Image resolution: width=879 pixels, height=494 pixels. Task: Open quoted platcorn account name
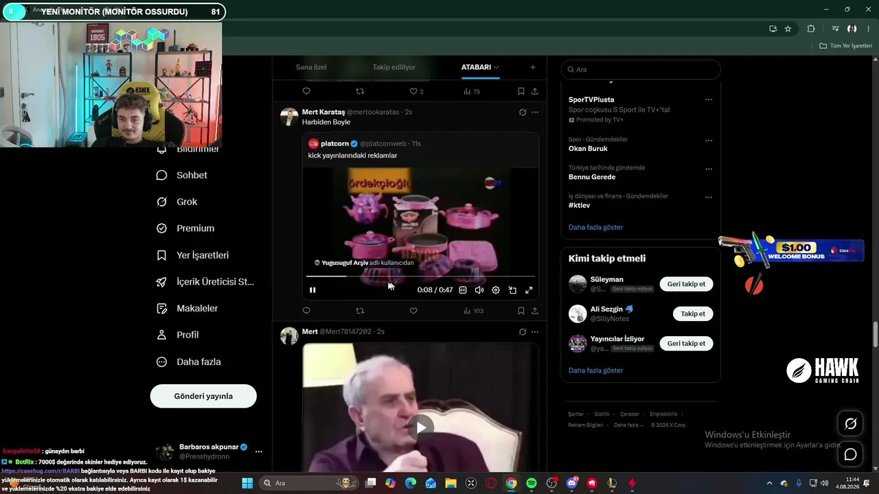335,143
